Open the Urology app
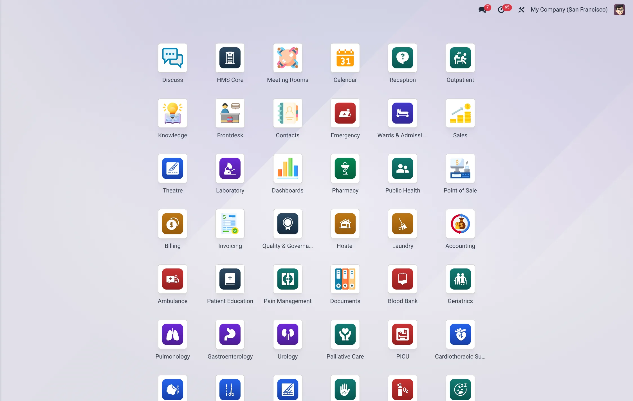The image size is (633, 401). click(288, 334)
